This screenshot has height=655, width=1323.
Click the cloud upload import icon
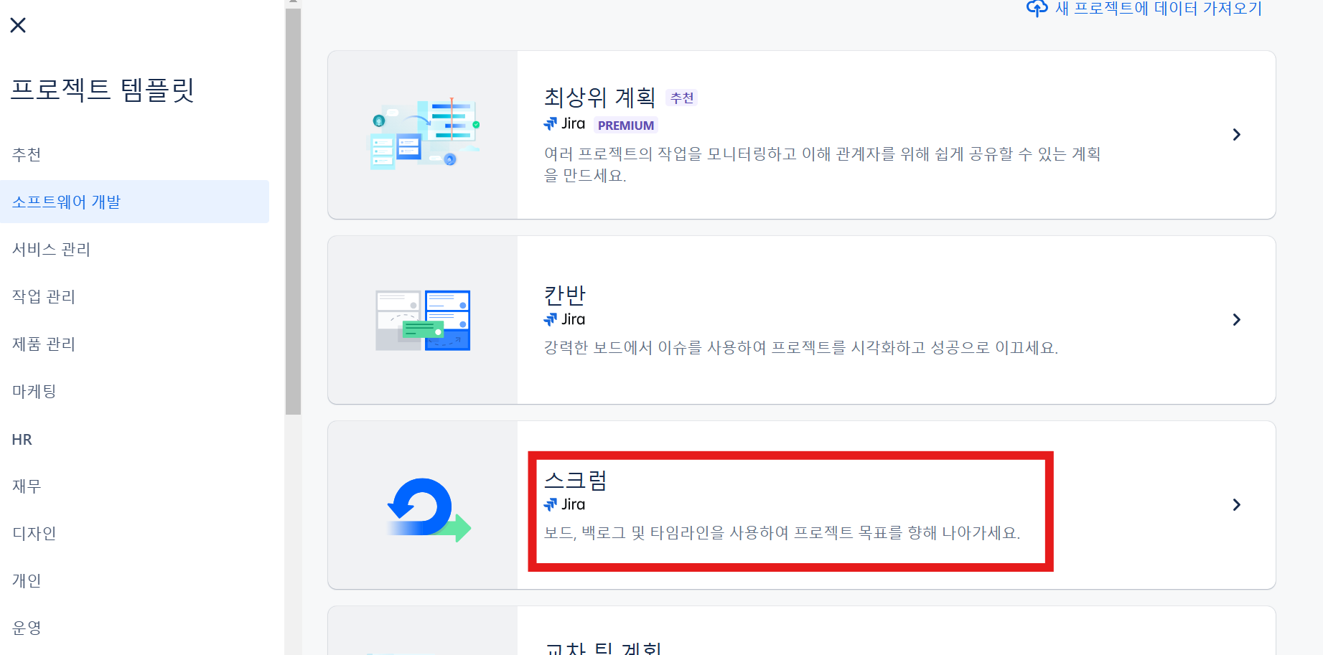[x=1037, y=8]
